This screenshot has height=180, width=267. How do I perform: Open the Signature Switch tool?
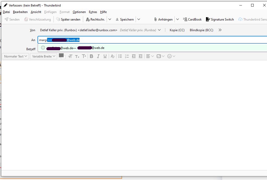(220, 19)
